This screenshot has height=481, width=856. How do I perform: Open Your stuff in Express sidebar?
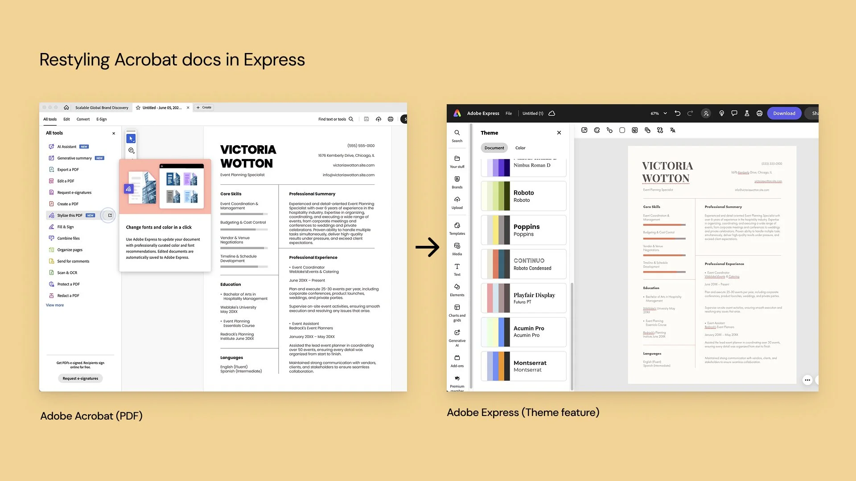(x=457, y=162)
